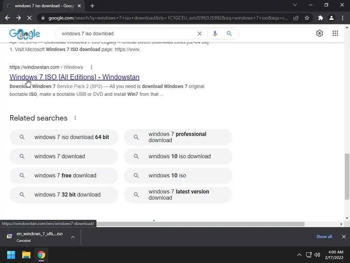Show all downloads
The height and width of the screenshot is (263, 350).
324,237
